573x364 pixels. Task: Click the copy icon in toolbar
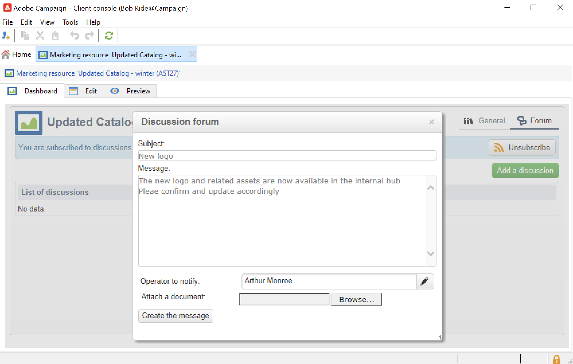(25, 36)
